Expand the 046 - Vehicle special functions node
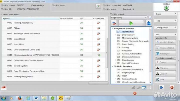Image resolution: width=180 pixels, height=101 pixels. (115, 82)
